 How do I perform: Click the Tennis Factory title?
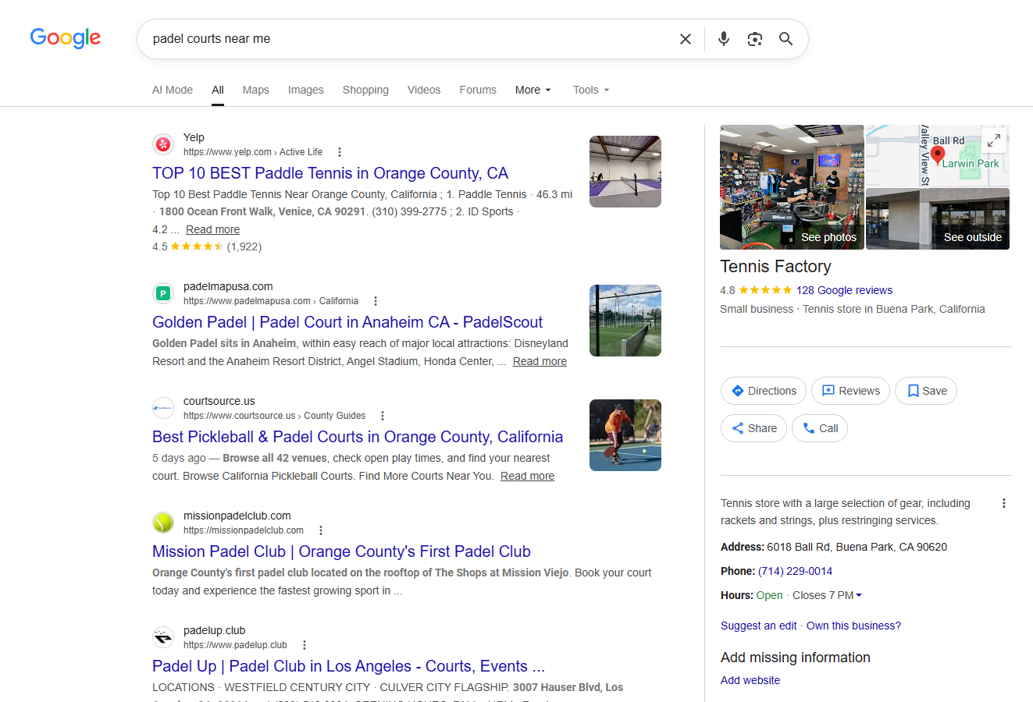click(x=775, y=267)
